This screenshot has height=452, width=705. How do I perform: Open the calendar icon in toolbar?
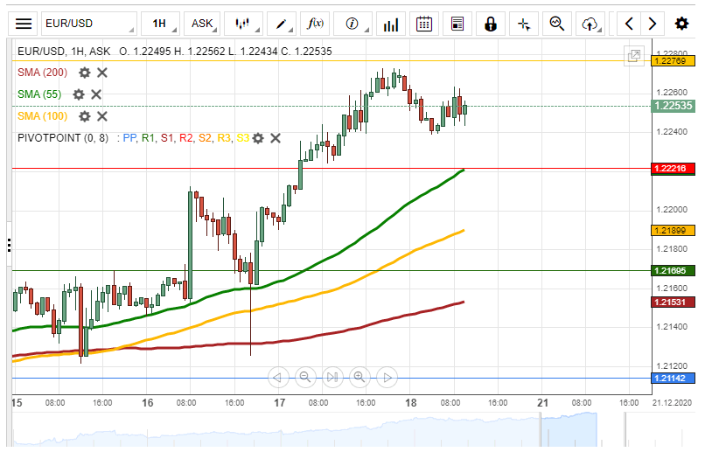[x=424, y=24]
